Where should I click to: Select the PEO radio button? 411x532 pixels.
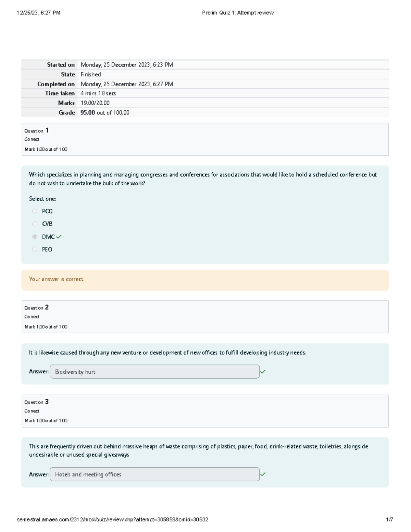[35, 249]
